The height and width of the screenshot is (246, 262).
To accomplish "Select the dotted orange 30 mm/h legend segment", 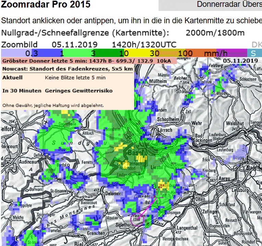I will point(170,53).
